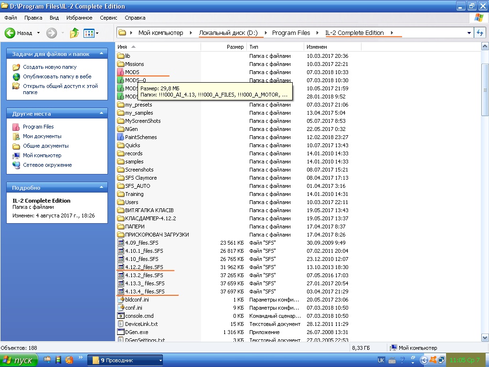
Task: Expand arrow after Program Files breadcrumb
Action: (318, 33)
